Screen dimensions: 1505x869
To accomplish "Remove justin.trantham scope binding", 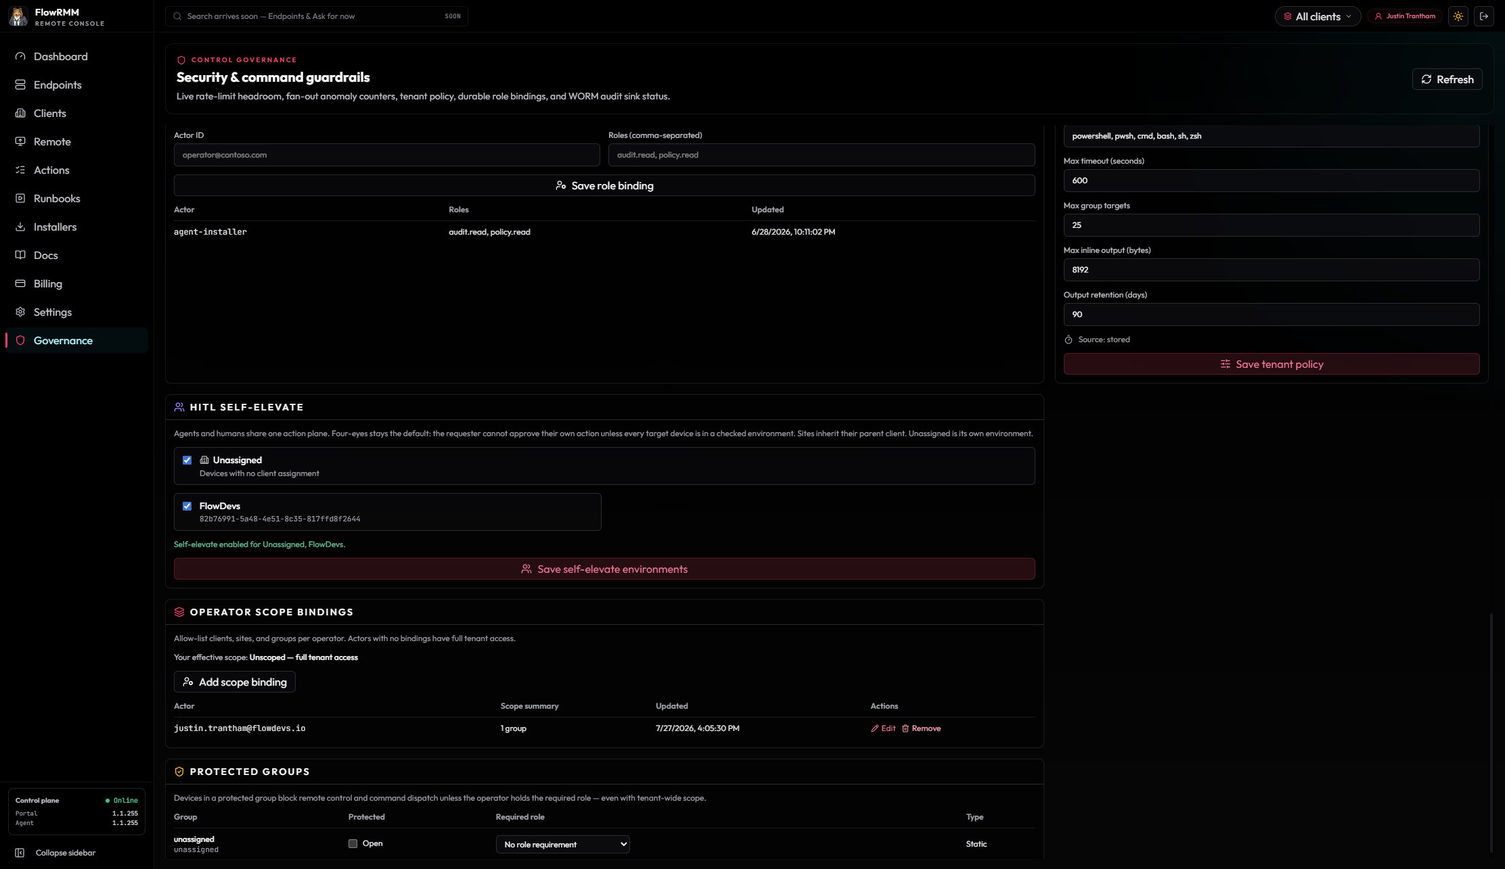I will click(x=921, y=728).
